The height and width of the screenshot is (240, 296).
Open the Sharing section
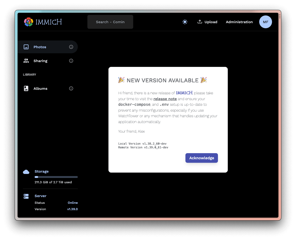click(40, 61)
